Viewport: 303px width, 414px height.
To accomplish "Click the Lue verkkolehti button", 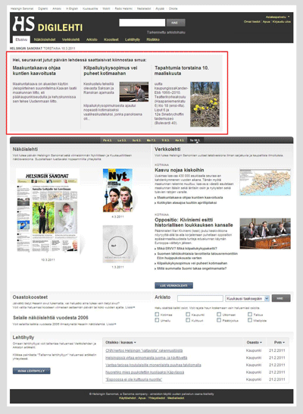I will (173, 285).
